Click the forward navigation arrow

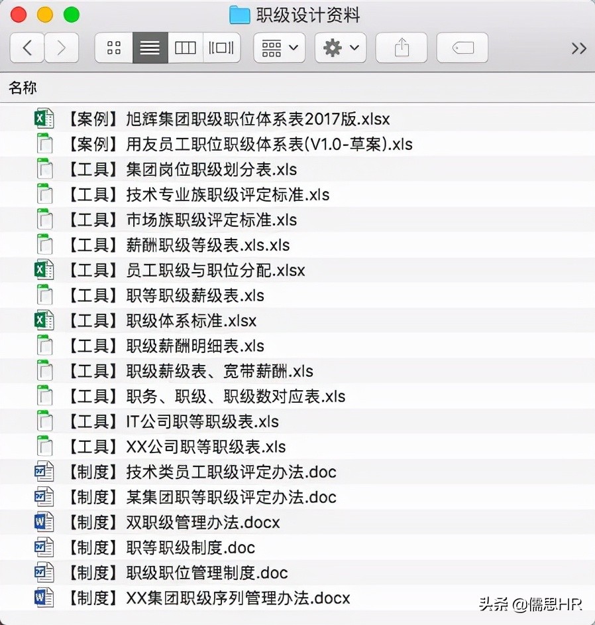(61, 47)
